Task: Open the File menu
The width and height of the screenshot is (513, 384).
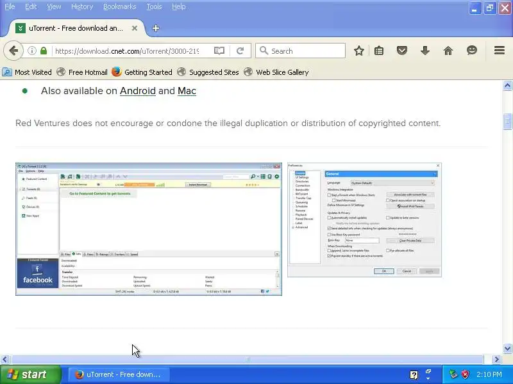Action: [10, 6]
